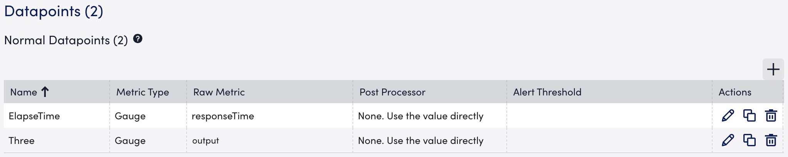Viewport: 788px width, 157px height.
Task: Delete the ElapseTime datapoint
Action: (x=771, y=115)
